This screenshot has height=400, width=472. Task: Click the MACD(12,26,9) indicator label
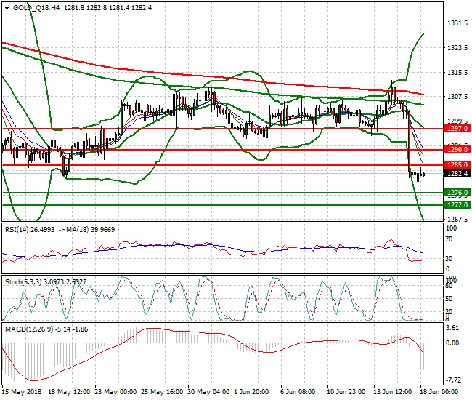tap(29, 329)
